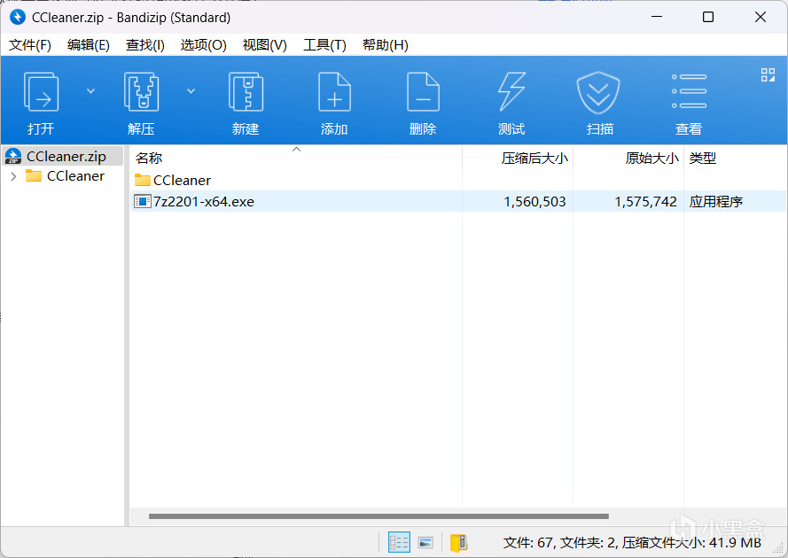The image size is (788, 558).
Task: Click the Delete (删除) file icon
Action: 423,92
